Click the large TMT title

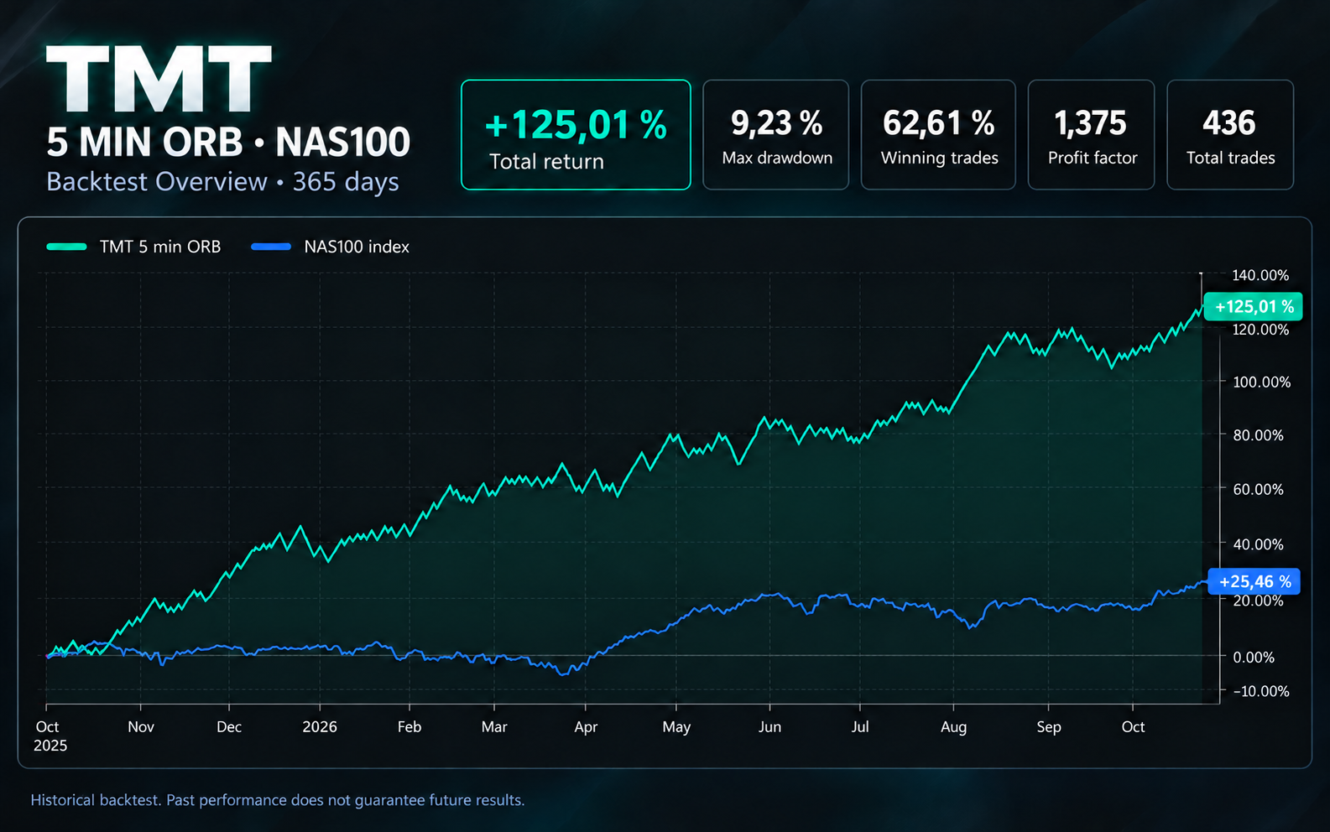point(159,79)
